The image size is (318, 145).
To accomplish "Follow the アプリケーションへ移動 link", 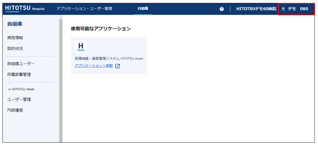I will coord(94,66).
